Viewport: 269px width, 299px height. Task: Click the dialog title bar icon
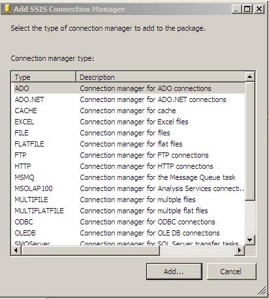pyautogui.click(x=7, y=9)
